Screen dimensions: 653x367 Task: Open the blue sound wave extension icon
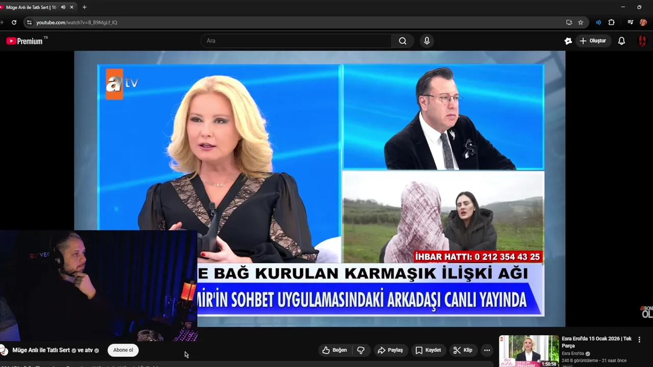598,22
